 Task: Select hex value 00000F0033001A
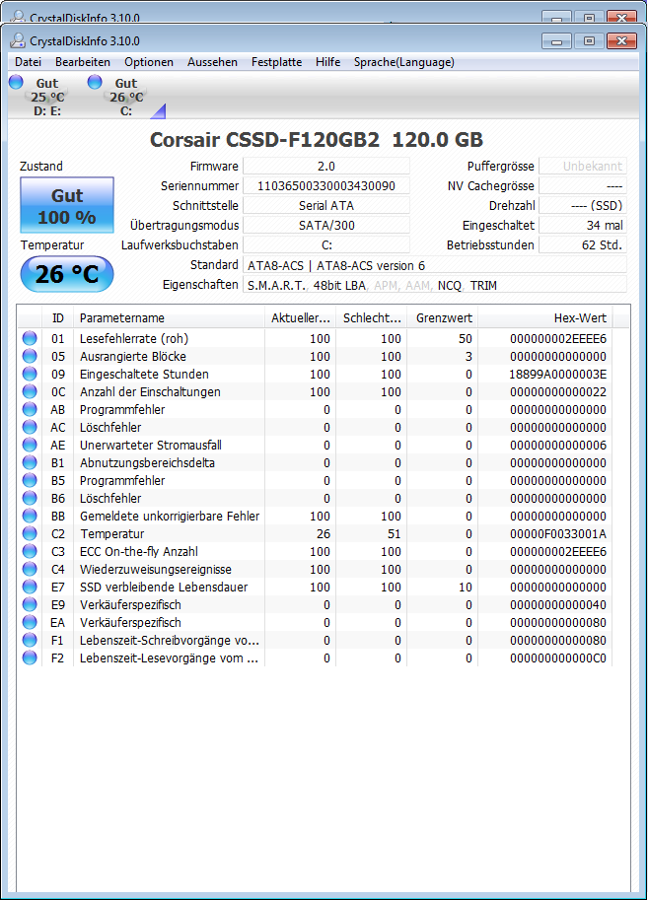click(x=558, y=534)
